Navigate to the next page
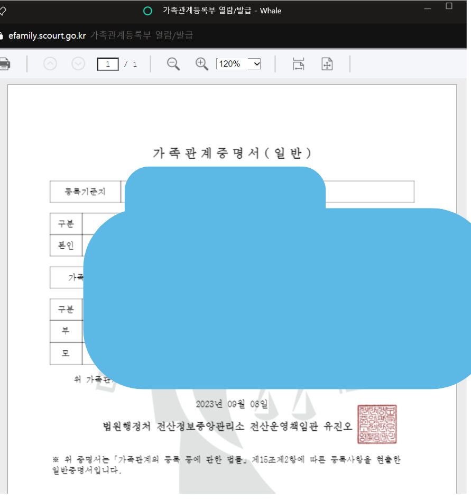The height and width of the screenshot is (499, 471). tap(78, 63)
